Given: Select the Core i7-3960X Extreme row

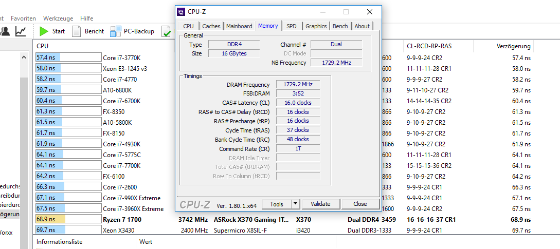Looking at the screenshot, I should click(x=284, y=208).
